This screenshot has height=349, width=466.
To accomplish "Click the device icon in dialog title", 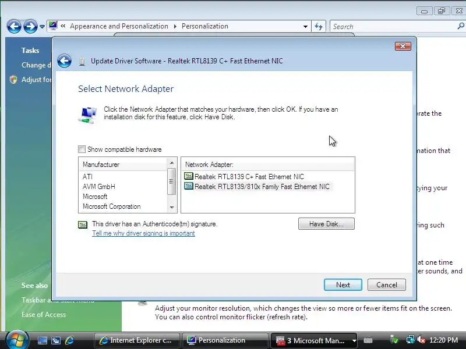I will point(82,61).
